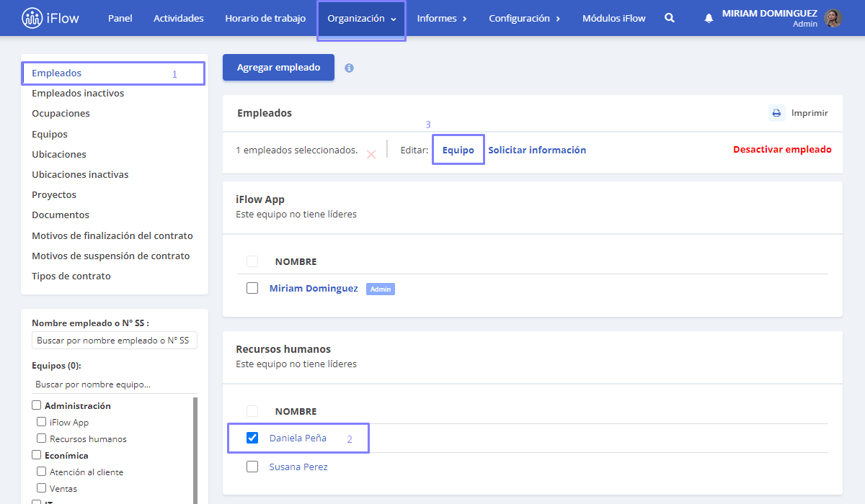Open Empleados inactivos in sidebar
Screen dimensions: 865x504
[78, 93]
